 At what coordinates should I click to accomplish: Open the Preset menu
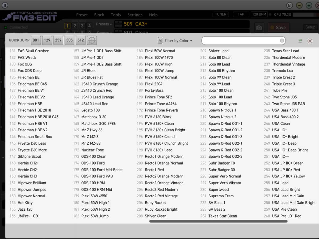pyautogui.click(x=82, y=15)
